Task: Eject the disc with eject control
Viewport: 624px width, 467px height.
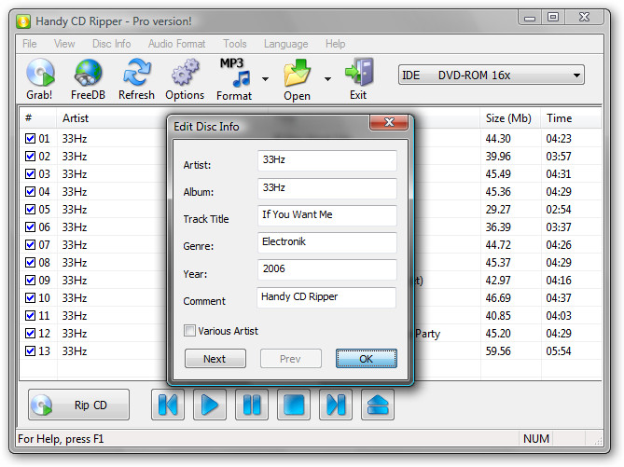Action: click(x=378, y=405)
